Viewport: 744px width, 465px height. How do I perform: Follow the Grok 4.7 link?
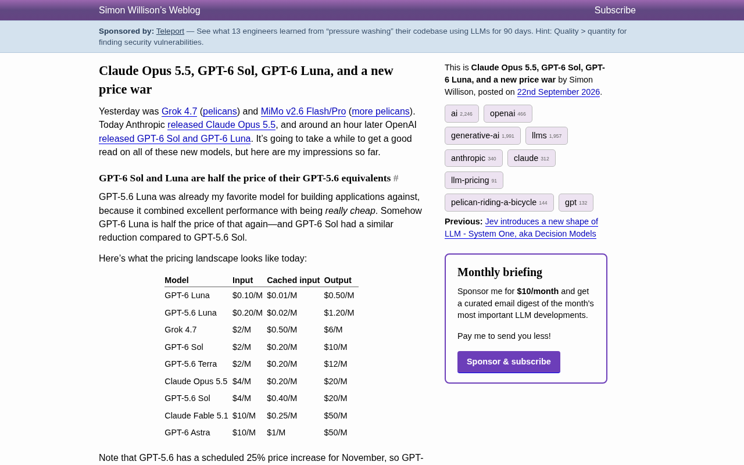(x=180, y=111)
